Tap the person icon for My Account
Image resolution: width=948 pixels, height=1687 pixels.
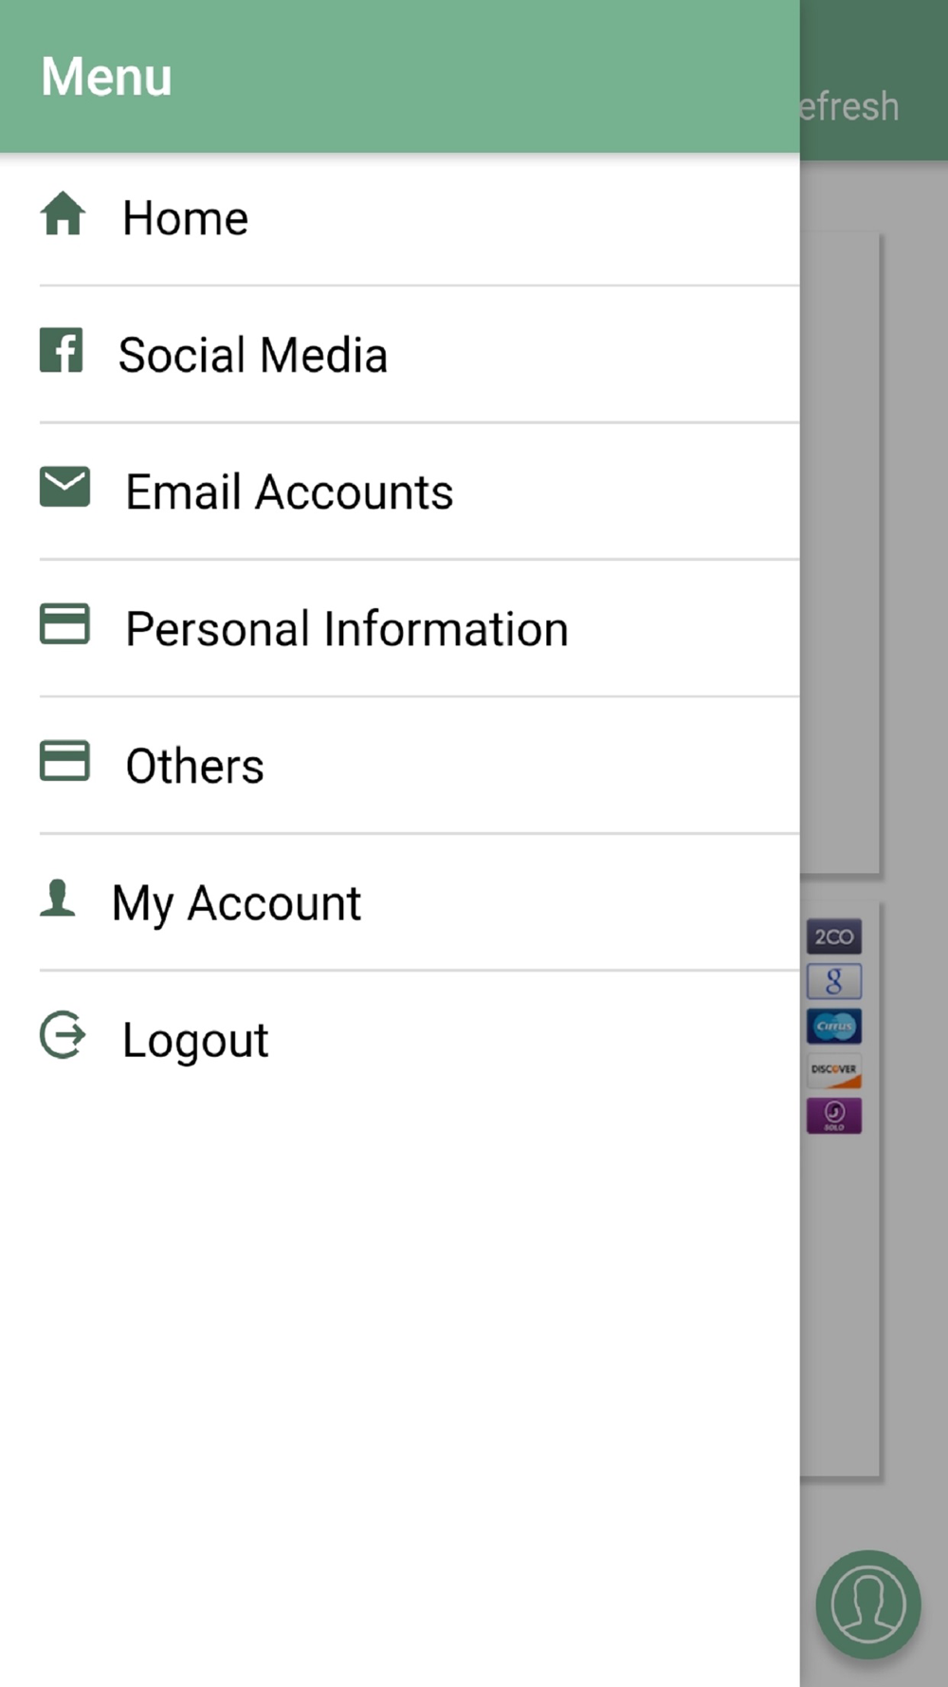point(58,898)
